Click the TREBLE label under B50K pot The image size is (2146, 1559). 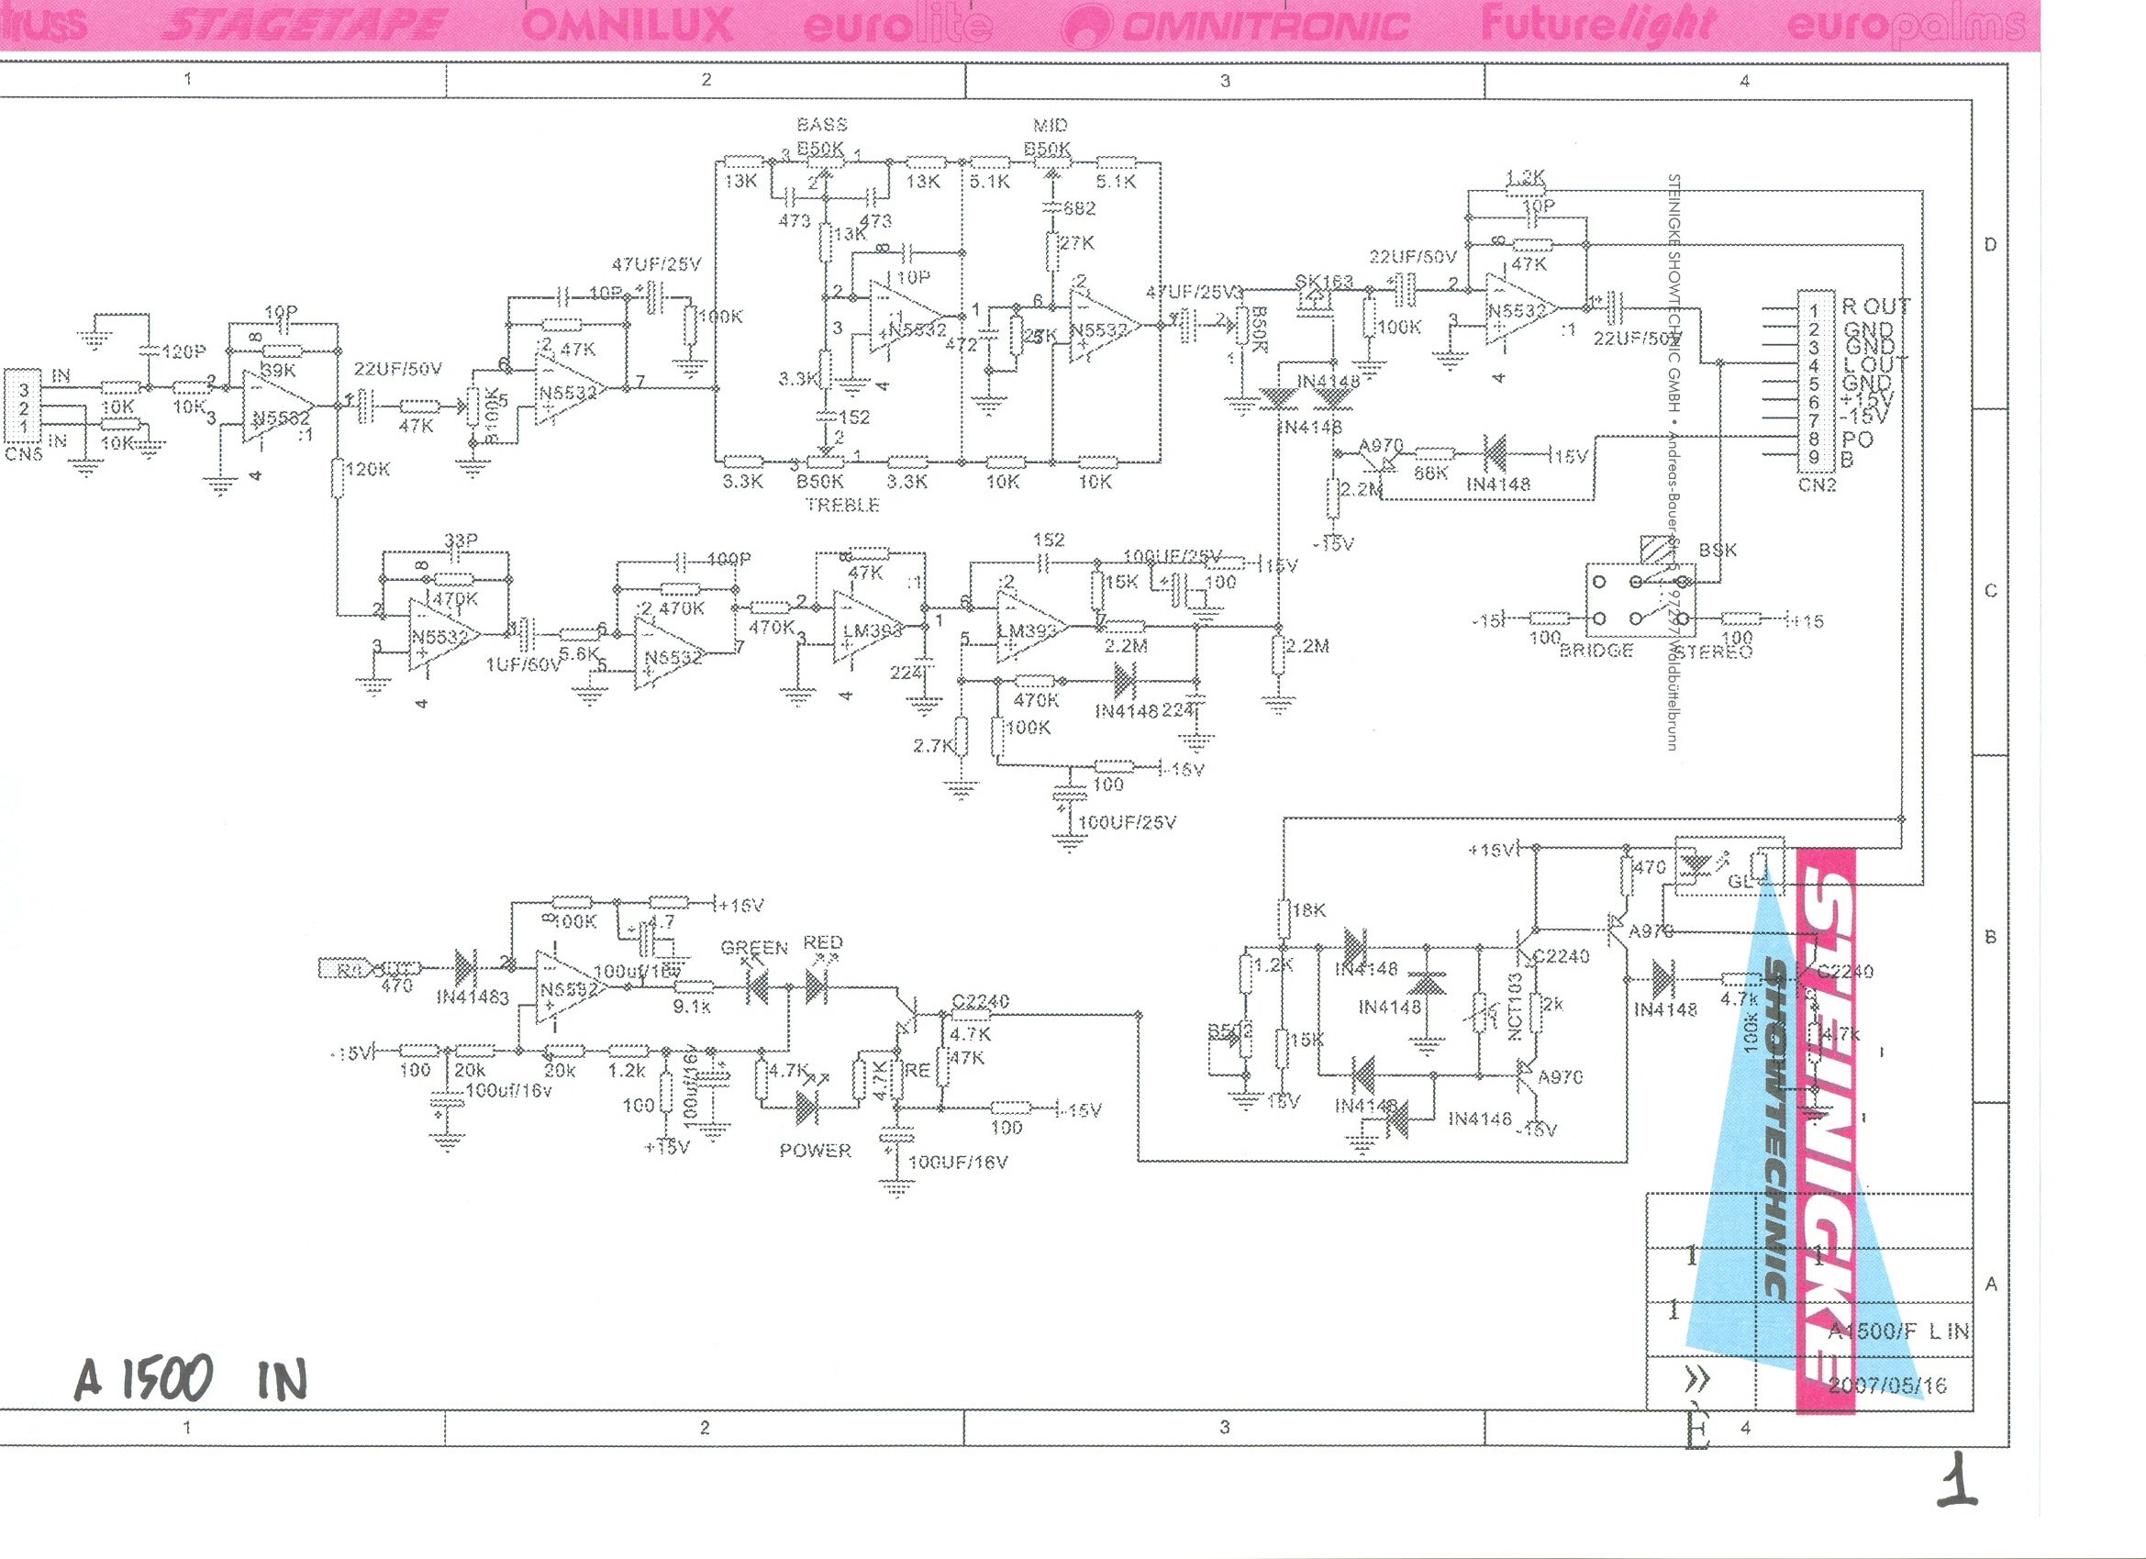coord(842,506)
